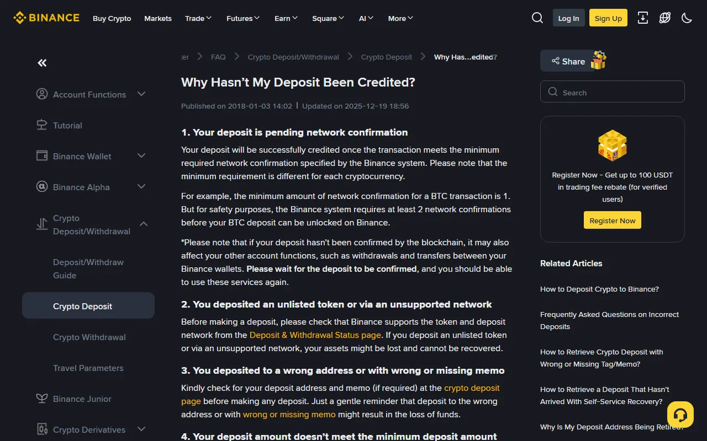Open Retrieve Deposit with Wrong Tag/Memo article
707x441 pixels.
pos(602,358)
